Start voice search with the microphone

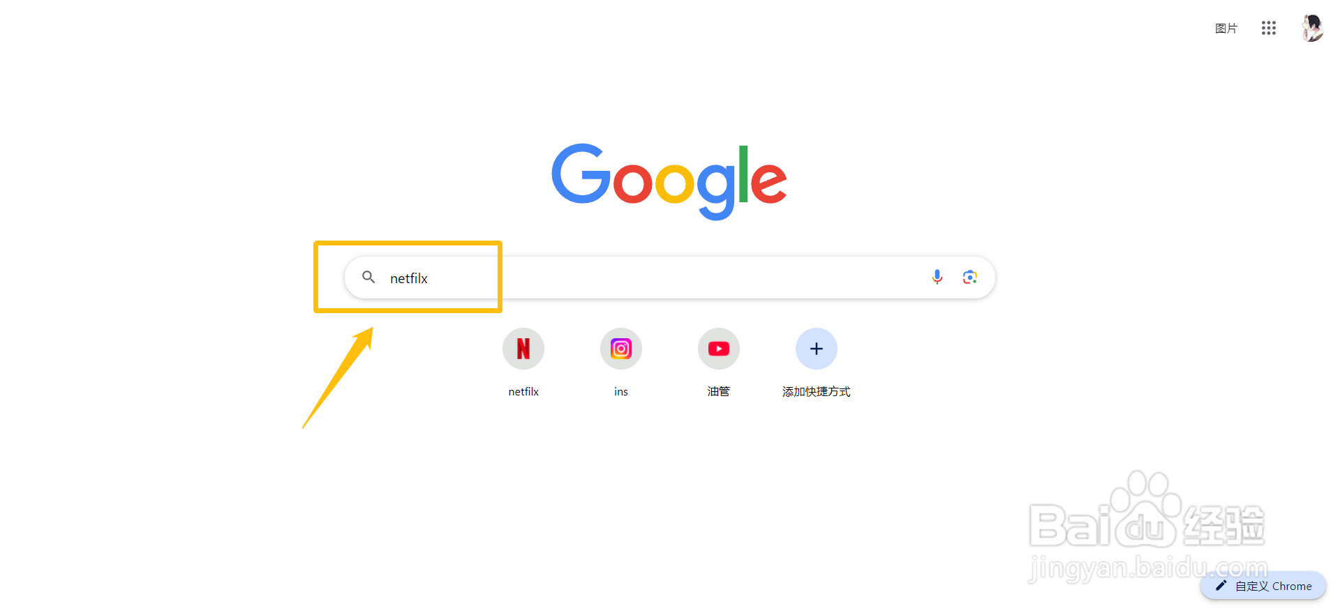(x=937, y=278)
